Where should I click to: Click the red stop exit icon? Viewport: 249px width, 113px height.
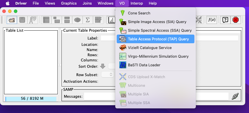(x=236, y=20)
